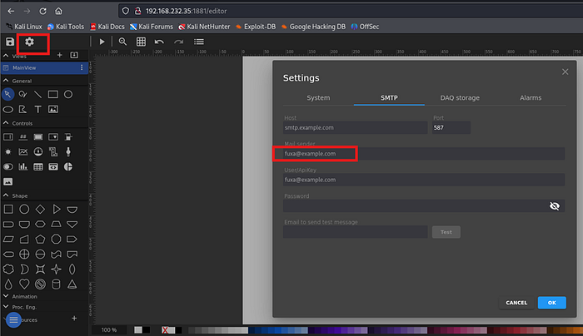The height and width of the screenshot is (336, 583).
Task: Pick the crescent moon shape
Action: [24, 269]
